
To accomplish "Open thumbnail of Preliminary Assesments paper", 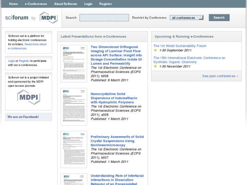I will coord(74,149).
